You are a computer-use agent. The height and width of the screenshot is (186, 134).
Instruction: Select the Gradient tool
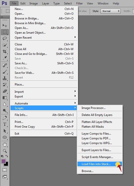click(5, 98)
